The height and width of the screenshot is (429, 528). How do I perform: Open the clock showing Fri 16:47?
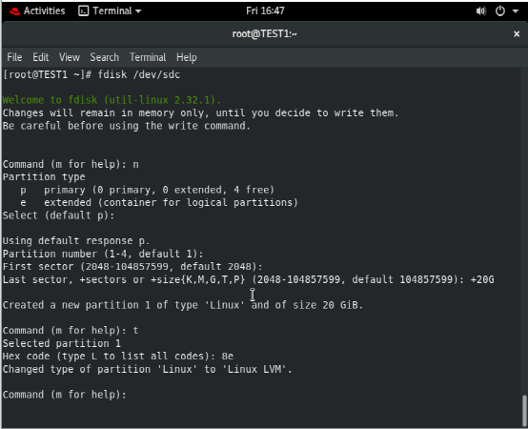tap(265, 11)
